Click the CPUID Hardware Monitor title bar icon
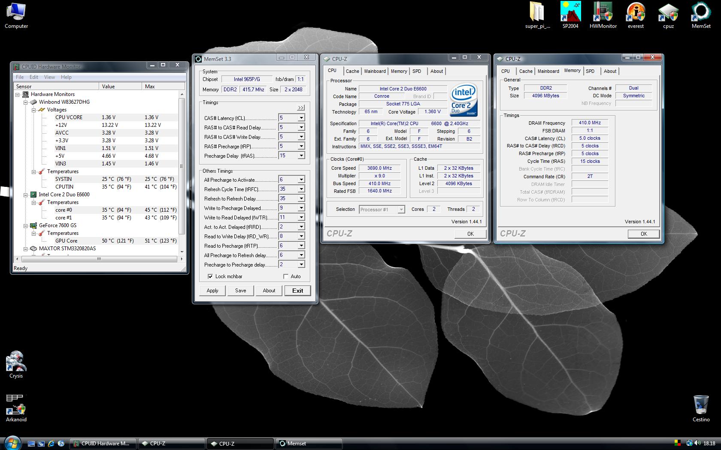Screen dimensions: 721x450 click(x=17, y=66)
